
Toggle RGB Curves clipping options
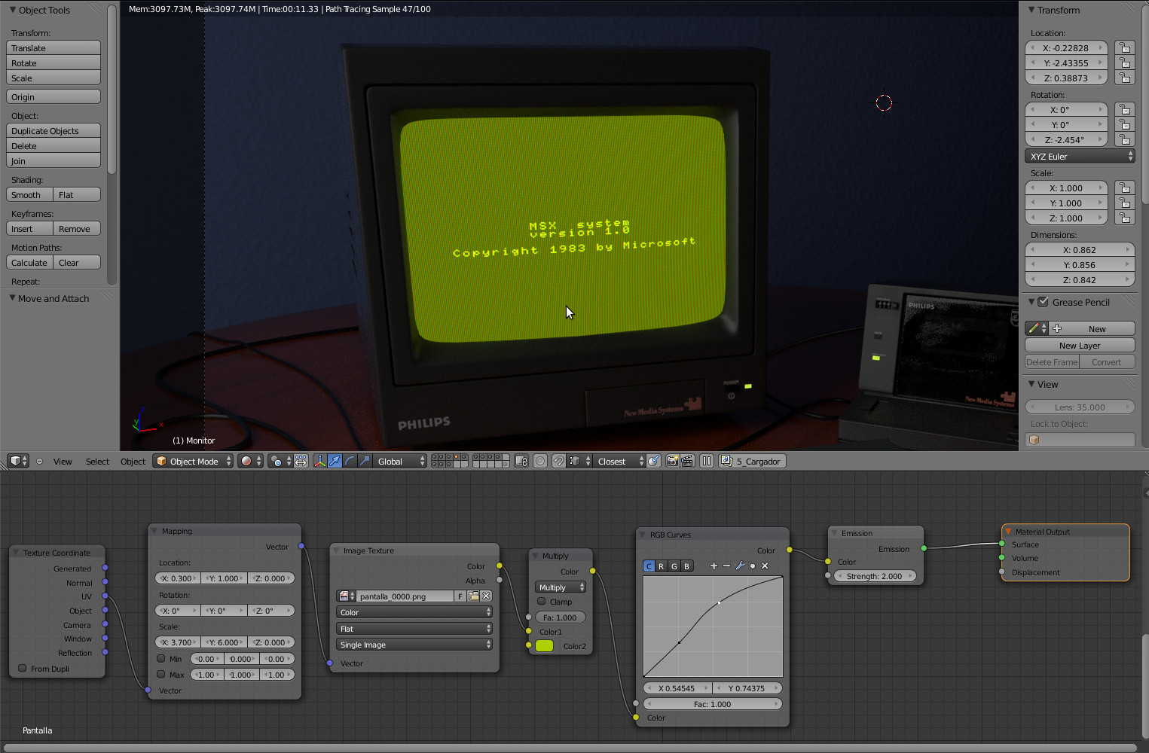tap(752, 566)
